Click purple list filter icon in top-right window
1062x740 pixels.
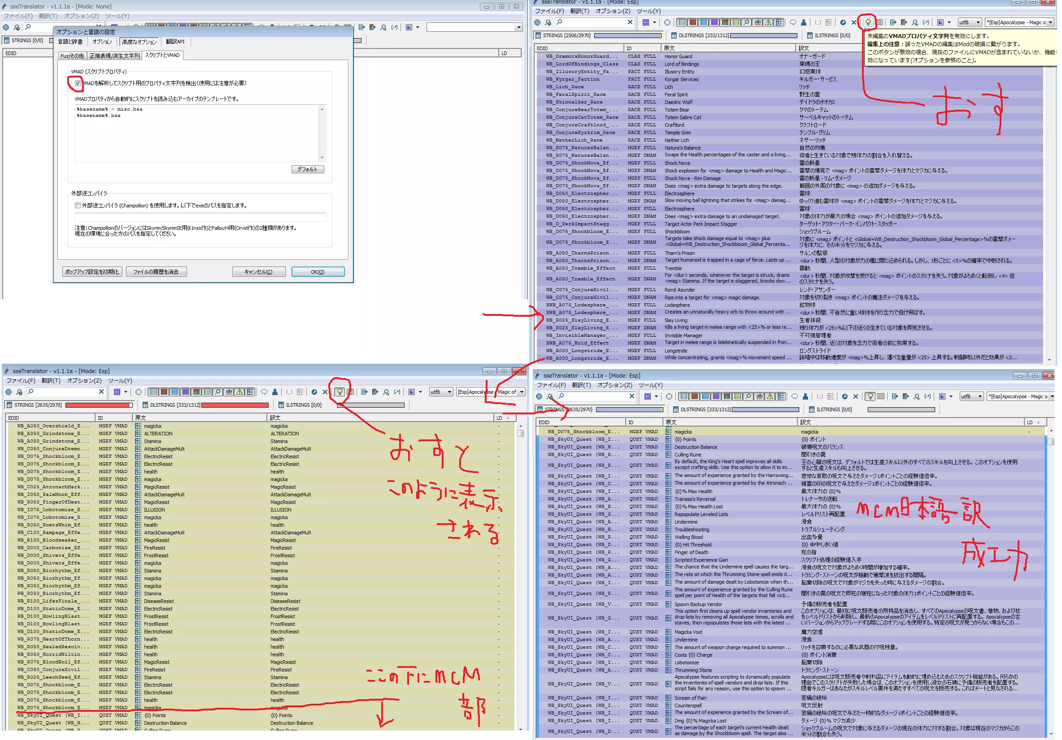714,23
